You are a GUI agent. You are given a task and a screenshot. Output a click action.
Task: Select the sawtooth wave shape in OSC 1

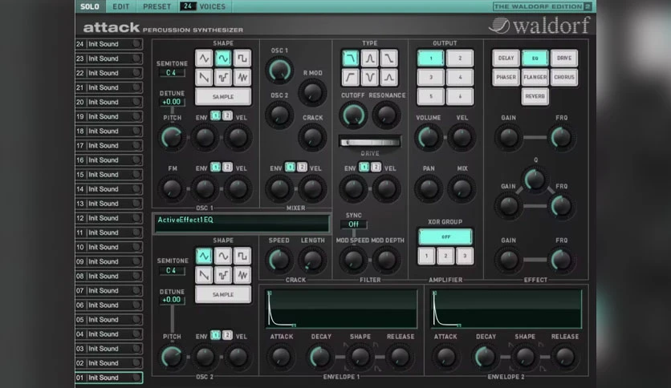coord(204,77)
